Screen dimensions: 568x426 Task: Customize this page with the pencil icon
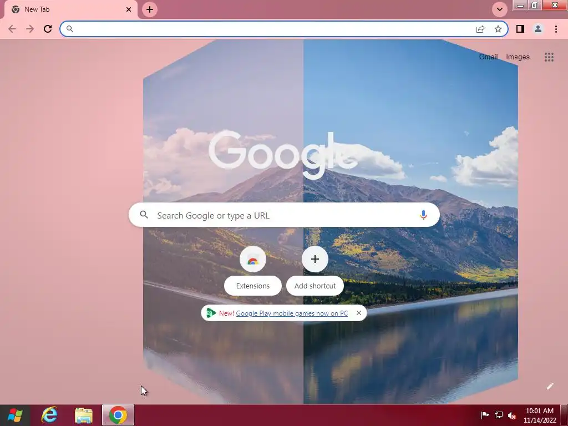(x=550, y=386)
